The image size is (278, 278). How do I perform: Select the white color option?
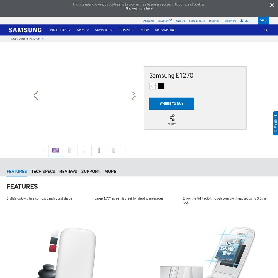152,86
